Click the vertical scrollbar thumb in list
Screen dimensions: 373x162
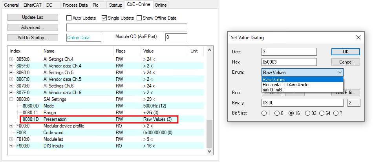209,134
